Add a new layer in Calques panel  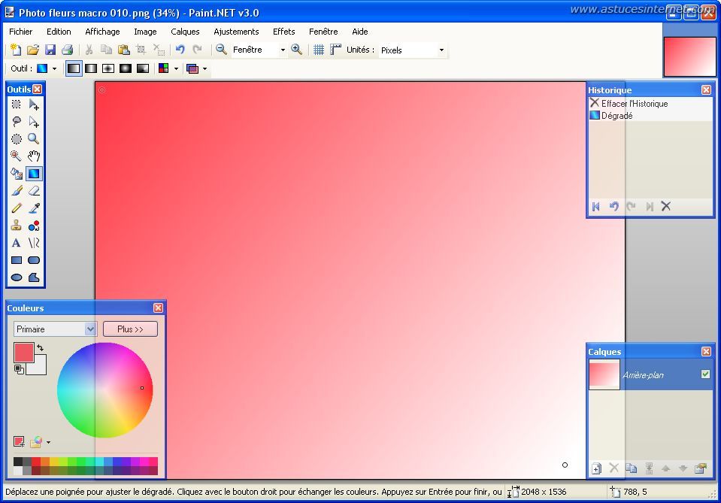tap(596, 468)
